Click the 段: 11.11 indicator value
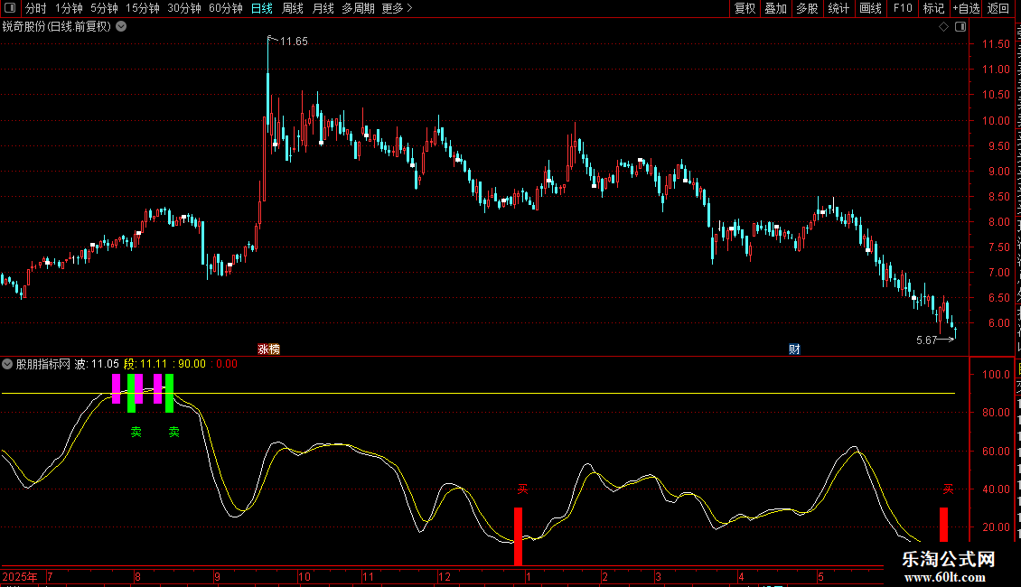Viewport: 1021px width, 587px height. pos(145,364)
